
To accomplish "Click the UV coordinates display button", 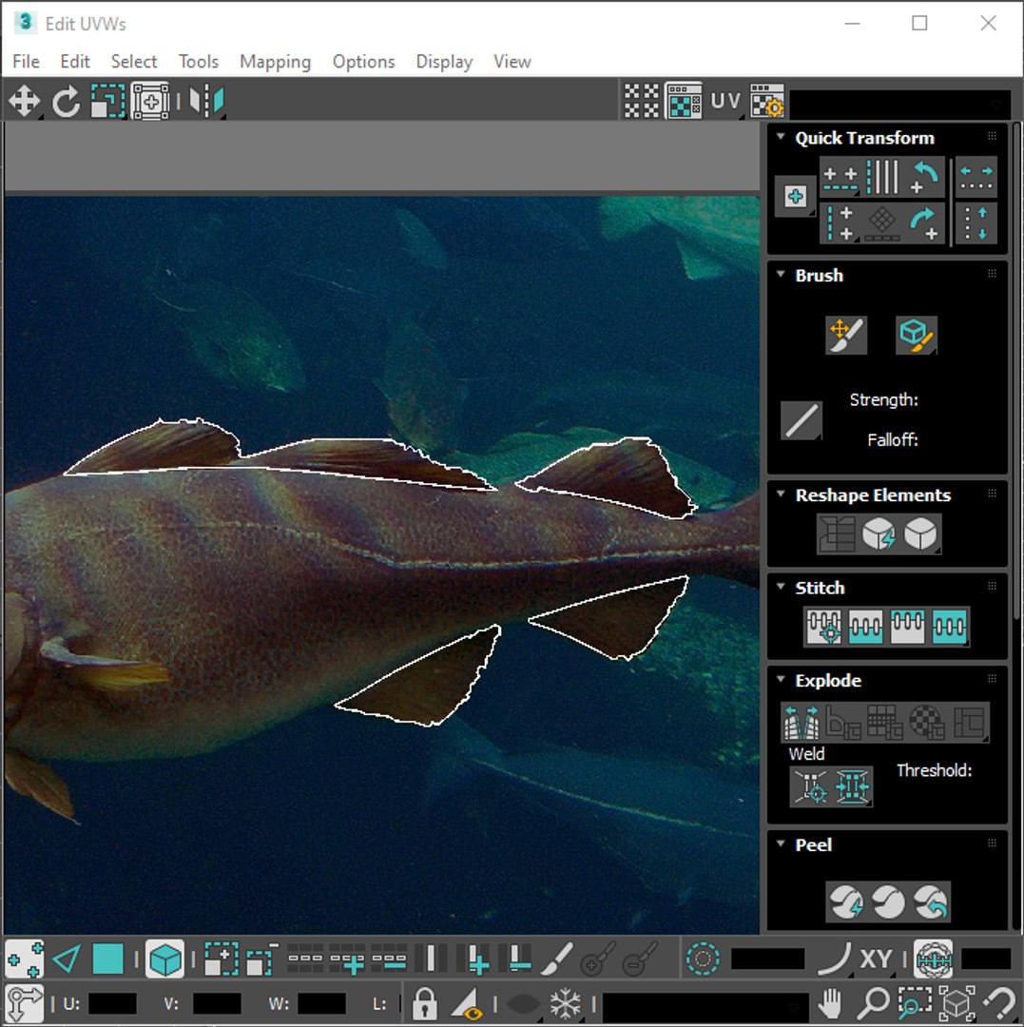I will [725, 101].
